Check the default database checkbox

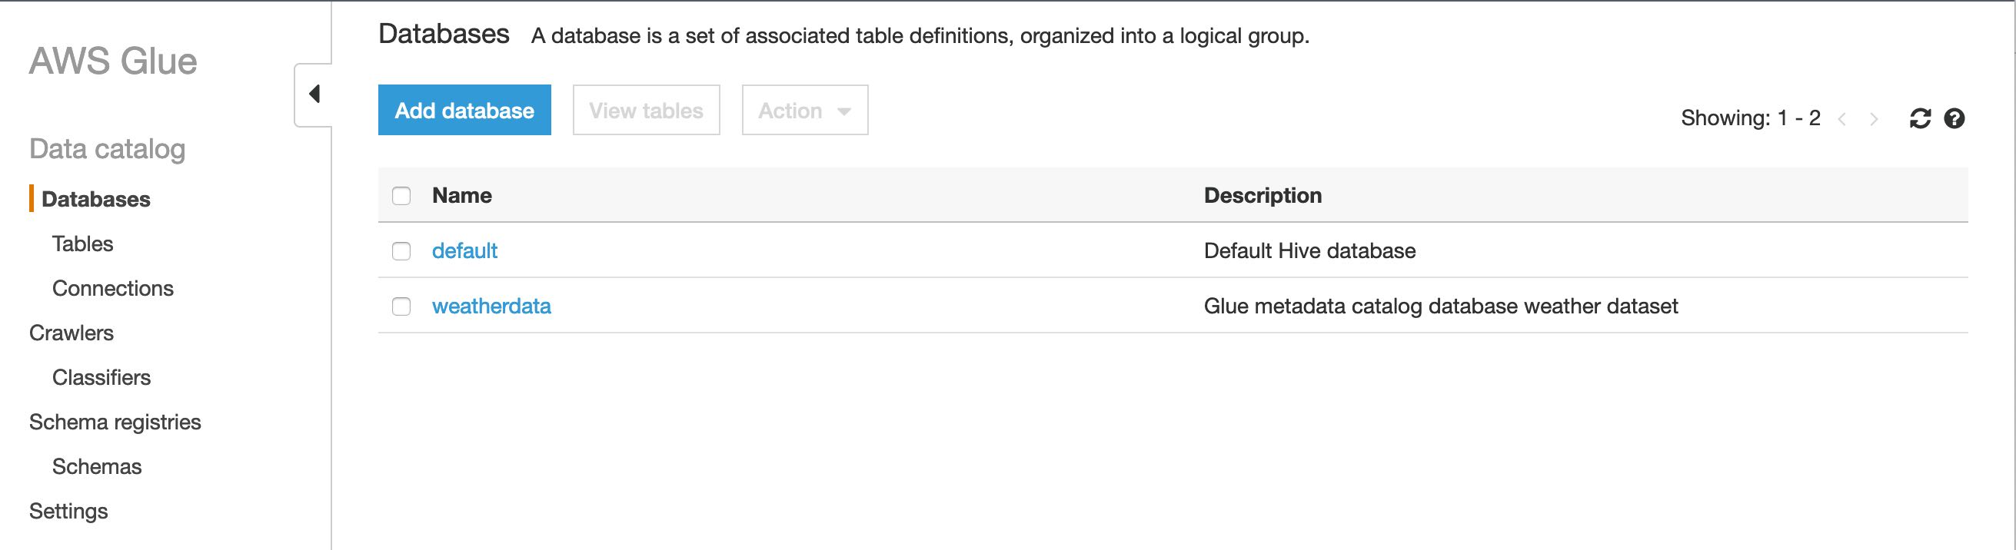401,251
